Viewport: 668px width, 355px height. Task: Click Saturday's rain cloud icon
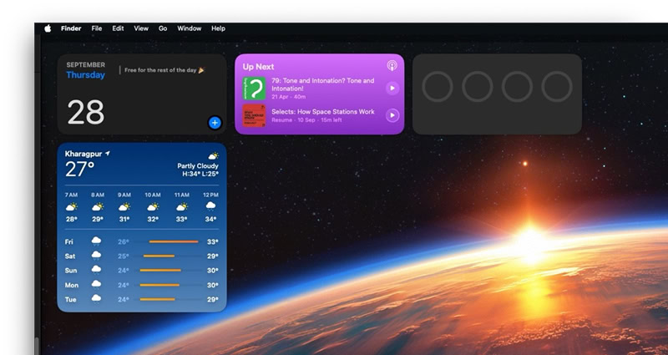(x=96, y=256)
